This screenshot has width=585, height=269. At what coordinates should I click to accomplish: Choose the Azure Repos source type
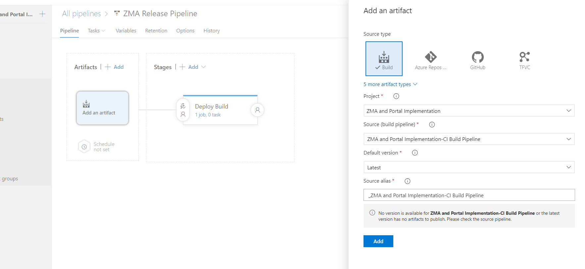tap(430, 60)
